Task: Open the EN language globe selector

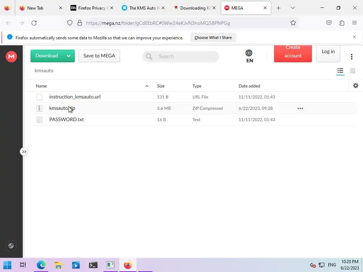Action: [249, 56]
